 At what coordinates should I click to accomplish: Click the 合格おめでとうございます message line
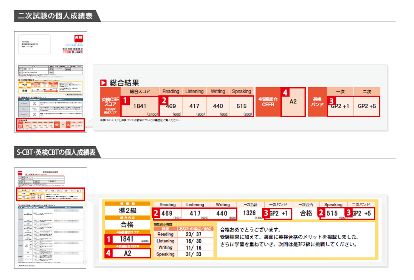(250, 230)
